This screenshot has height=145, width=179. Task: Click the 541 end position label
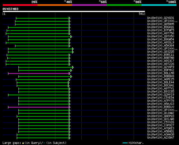(141, 14)
